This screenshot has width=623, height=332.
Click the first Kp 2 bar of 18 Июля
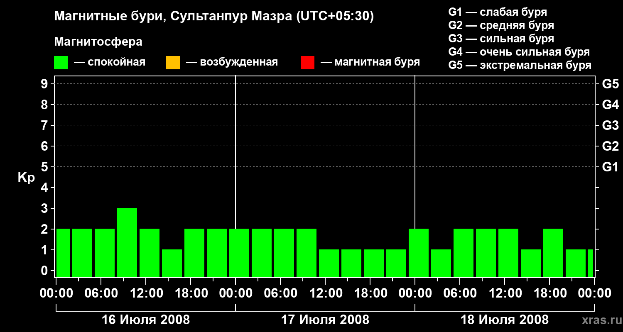coord(419,253)
